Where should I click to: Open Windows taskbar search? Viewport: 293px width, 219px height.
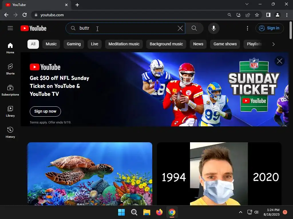point(134,212)
